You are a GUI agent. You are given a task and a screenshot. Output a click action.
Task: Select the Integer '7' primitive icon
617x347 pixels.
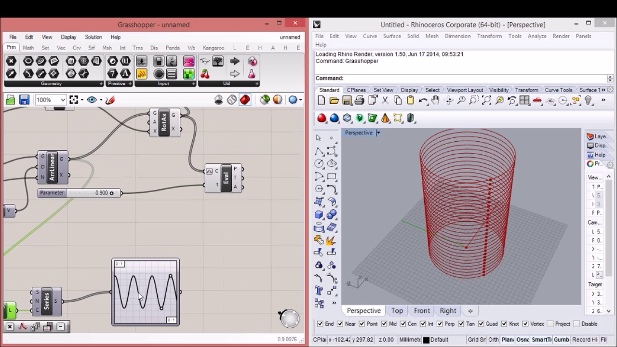[112, 74]
